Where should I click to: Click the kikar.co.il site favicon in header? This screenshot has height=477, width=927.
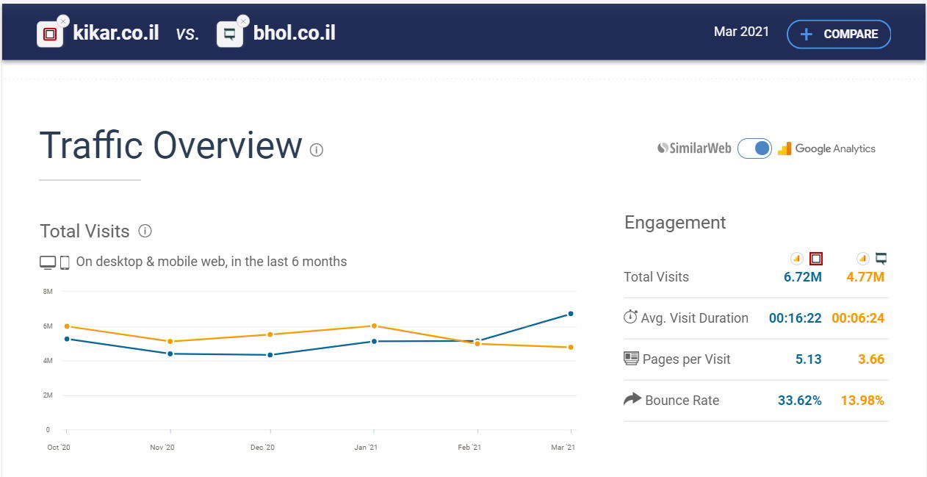click(x=49, y=35)
